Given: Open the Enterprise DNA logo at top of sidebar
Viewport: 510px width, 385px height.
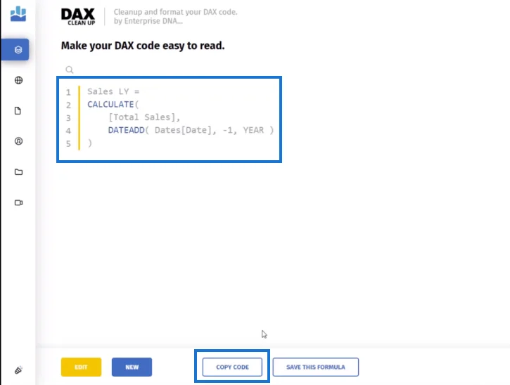Looking at the screenshot, I should click(x=18, y=14).
